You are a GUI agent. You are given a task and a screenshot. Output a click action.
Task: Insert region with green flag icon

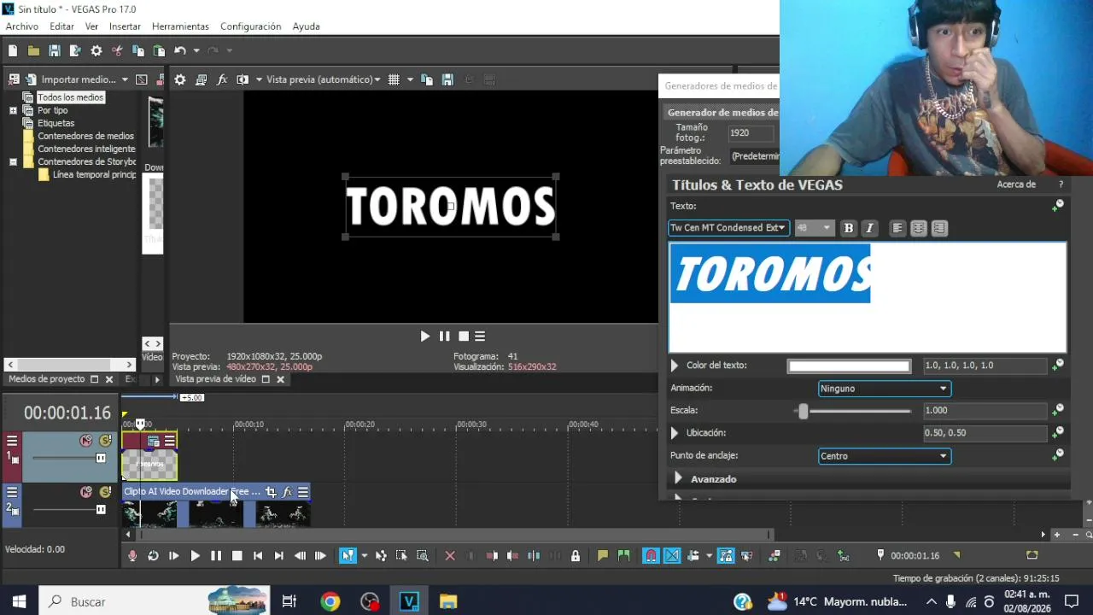624,556
